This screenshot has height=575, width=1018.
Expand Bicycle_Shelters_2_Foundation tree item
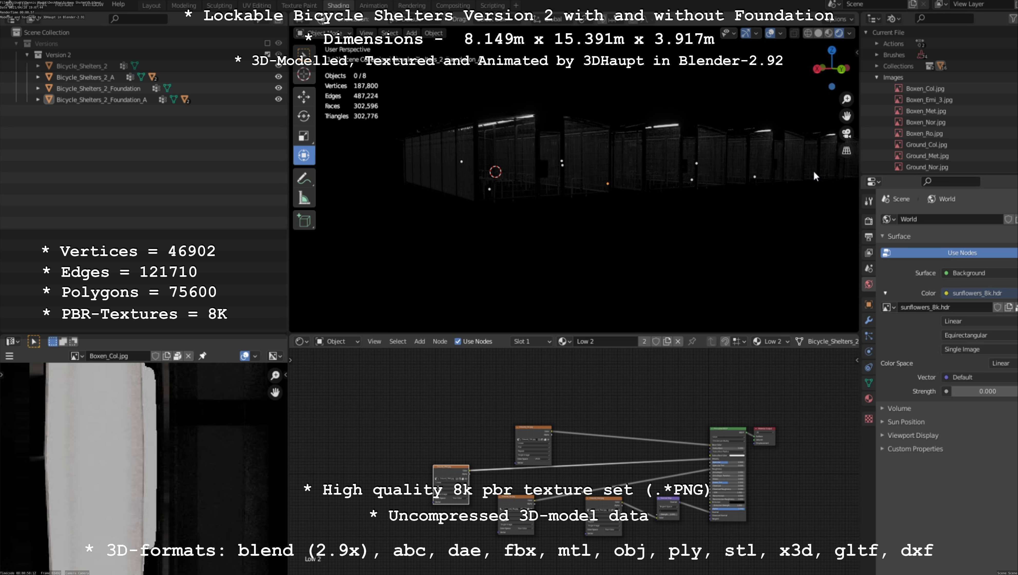(x=38, y=88)
